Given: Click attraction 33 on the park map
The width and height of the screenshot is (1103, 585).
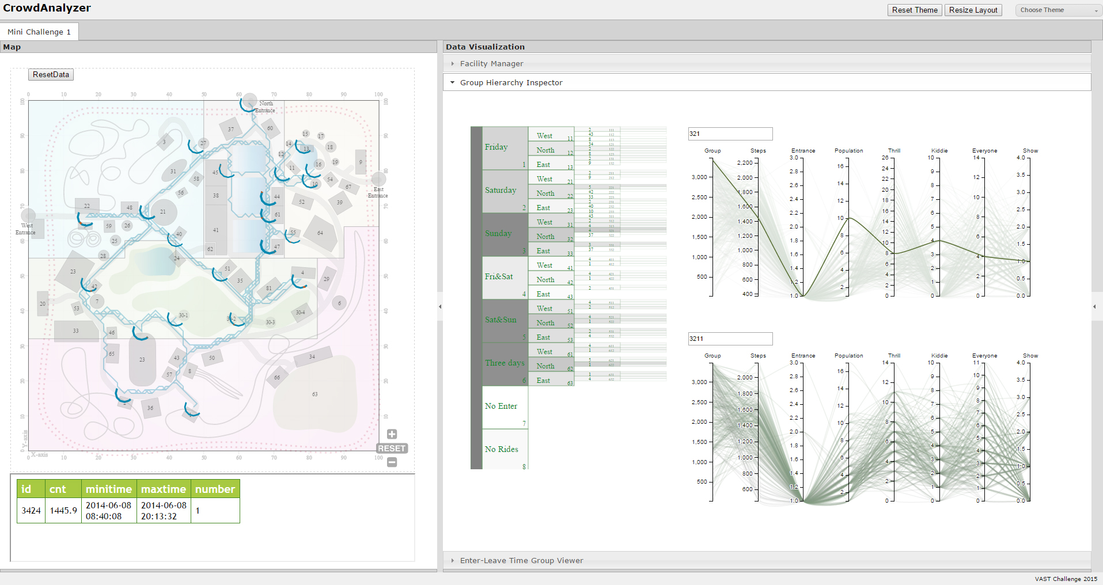Looking at the screenshot, I should click(76, 331).
